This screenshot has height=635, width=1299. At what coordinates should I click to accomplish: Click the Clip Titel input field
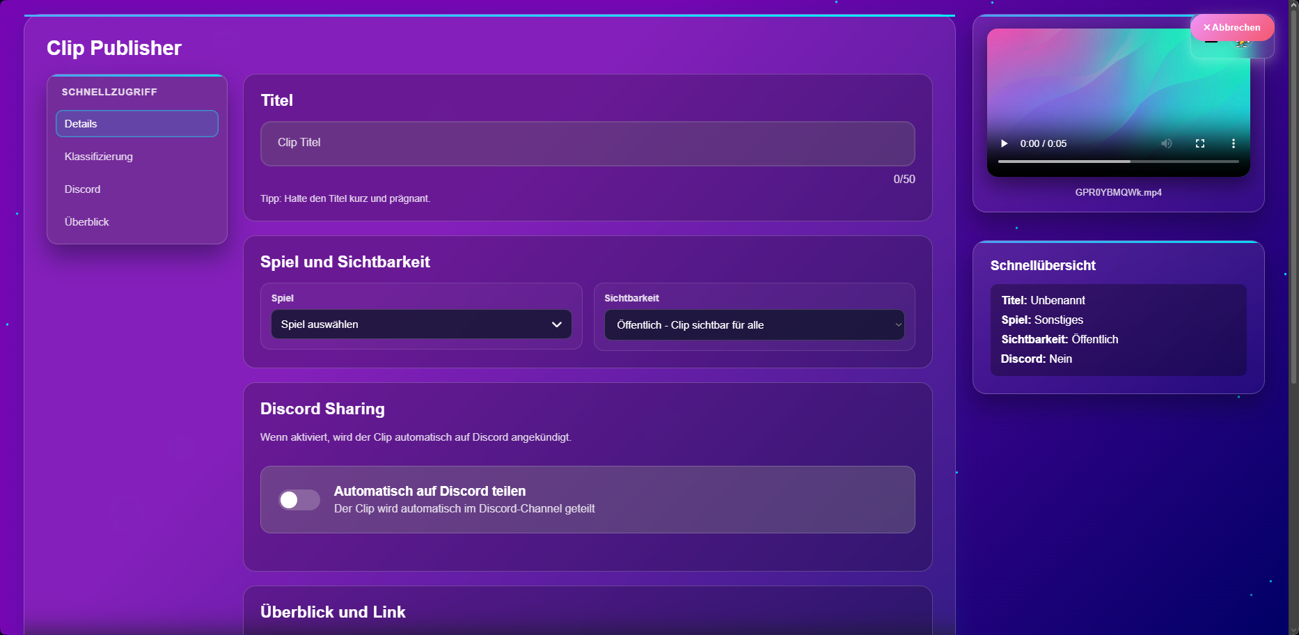click(x=587, y=143)
